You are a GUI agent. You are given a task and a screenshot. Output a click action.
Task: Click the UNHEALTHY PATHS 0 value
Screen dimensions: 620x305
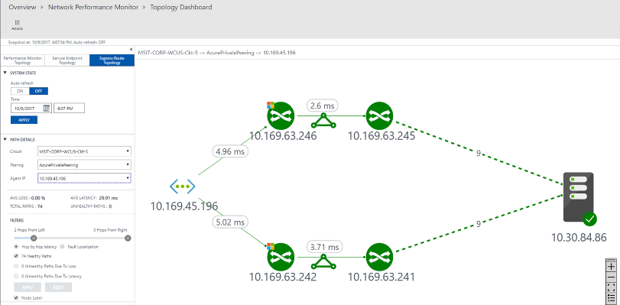pyautogui.click(x=110, y=206)
